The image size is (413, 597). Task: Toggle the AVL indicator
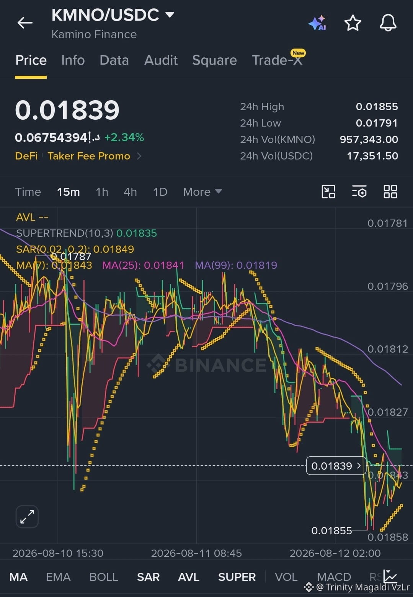click(x=189, y=577)
